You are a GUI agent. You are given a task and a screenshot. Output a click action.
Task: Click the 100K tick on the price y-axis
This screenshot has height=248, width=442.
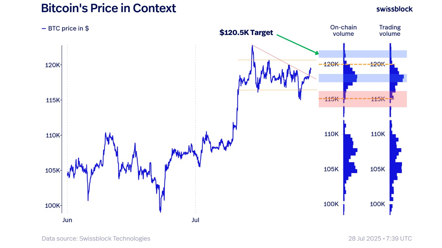[52, 206]
